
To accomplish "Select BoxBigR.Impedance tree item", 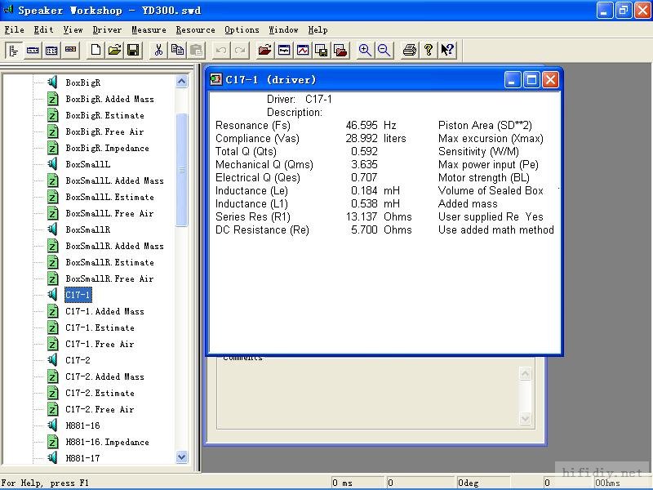I will [107, 148].
